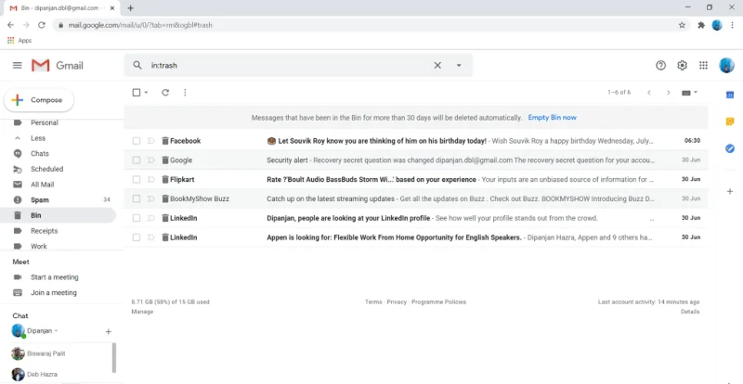Click the Refresh icon in mail toolbar
Screen dimensions: 743x384
point(165,93)
